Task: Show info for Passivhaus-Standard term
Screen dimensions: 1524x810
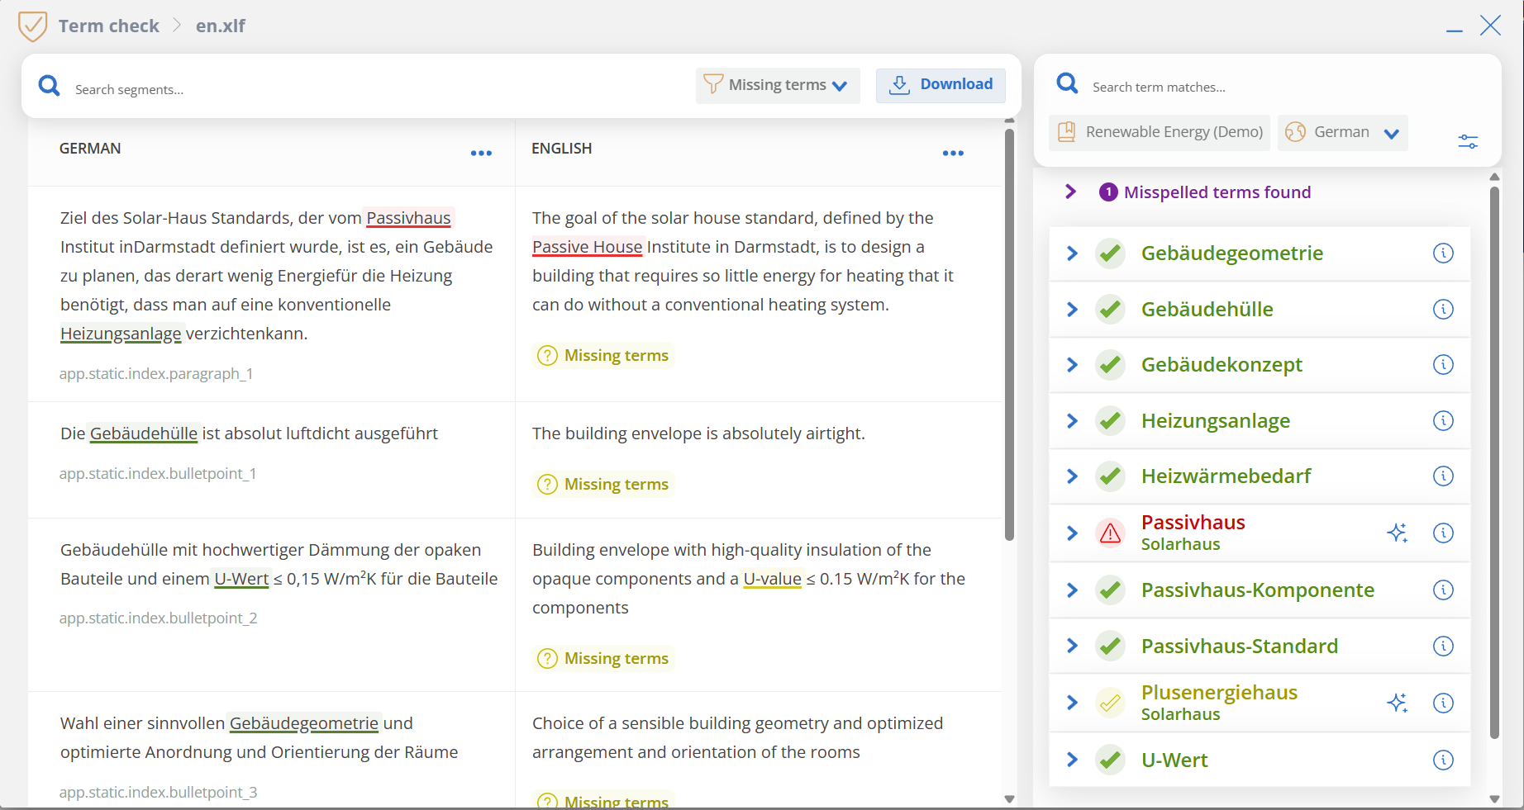Action: pyautogui.click(x=1443, y=647)
